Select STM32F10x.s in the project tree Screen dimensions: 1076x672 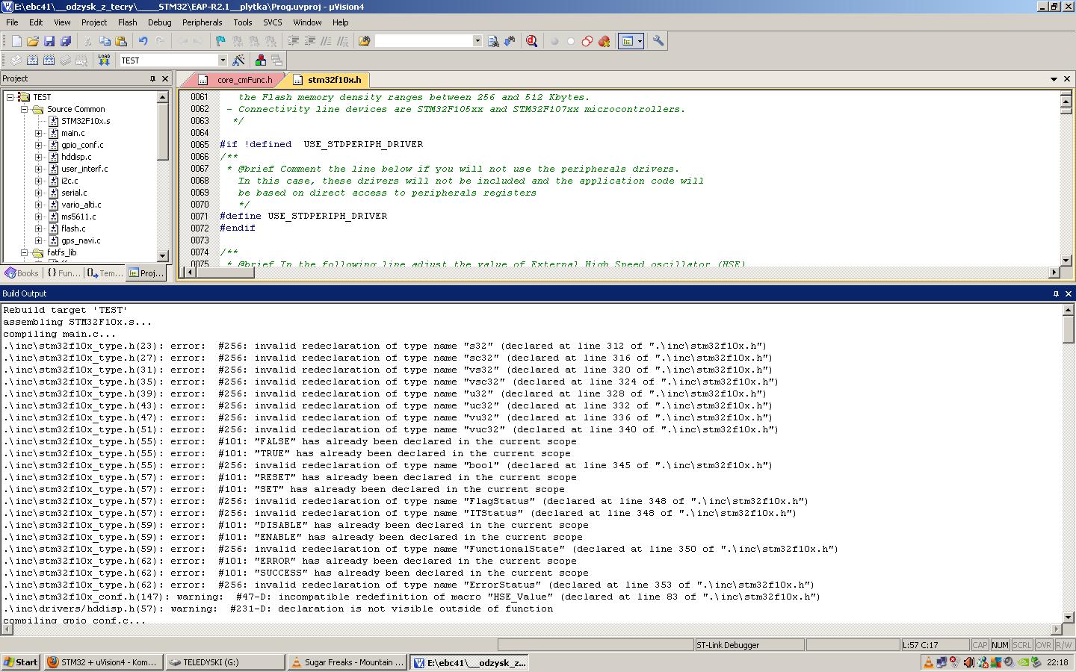[x=85, y=121]
